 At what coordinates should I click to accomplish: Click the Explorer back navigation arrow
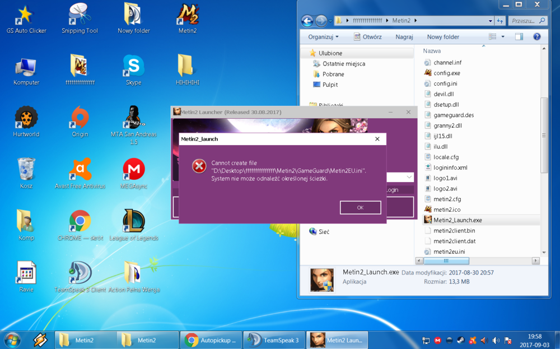pos(307,21)
